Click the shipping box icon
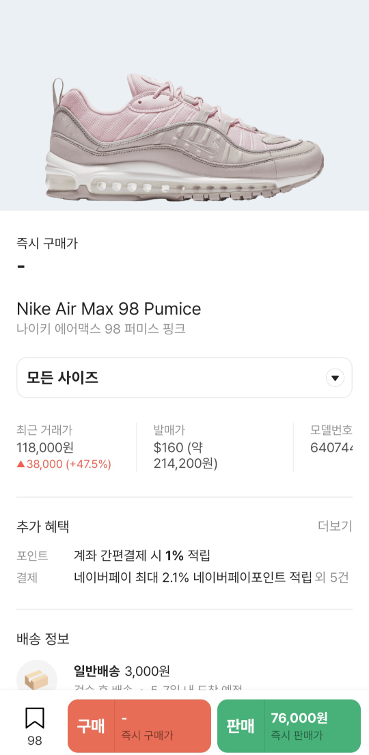This screenshot has width=369, height=755. click(37, 680)
